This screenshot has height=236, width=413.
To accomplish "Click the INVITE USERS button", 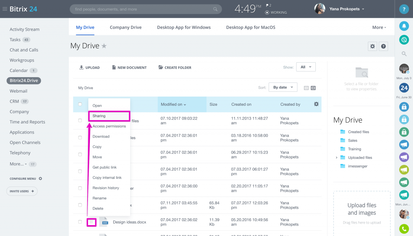I will click(x=22, y=191).
